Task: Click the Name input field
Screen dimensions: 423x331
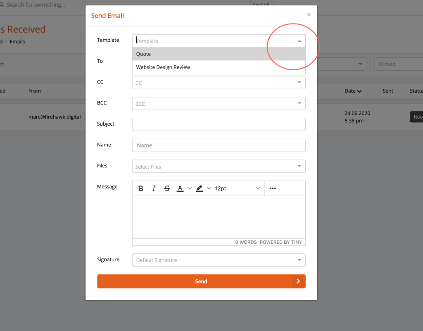Action: (219, 145)
